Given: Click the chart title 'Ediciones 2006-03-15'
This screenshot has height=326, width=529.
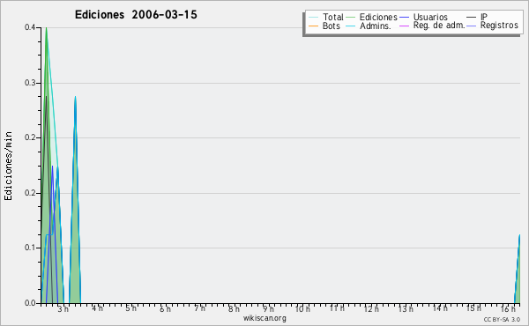Looking at the screenshot, I should 136,15.
